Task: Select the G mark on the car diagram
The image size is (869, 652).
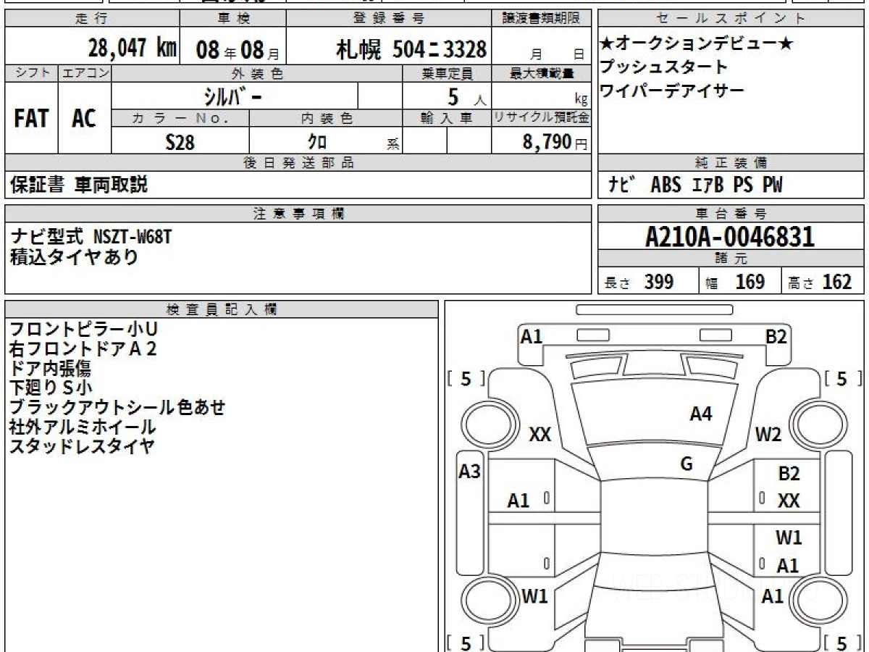Action: click(x=687, y=464)
